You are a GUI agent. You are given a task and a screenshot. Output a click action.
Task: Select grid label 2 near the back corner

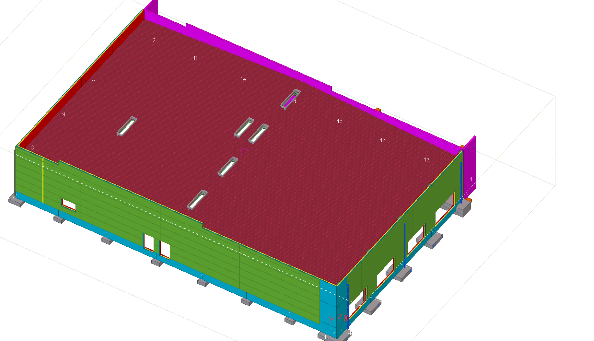[x=154, y=41]
